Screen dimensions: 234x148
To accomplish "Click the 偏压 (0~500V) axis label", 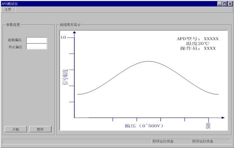I will [144, 126].
